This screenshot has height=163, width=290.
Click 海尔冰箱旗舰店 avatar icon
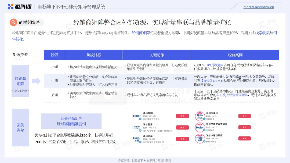click(200, 138)
